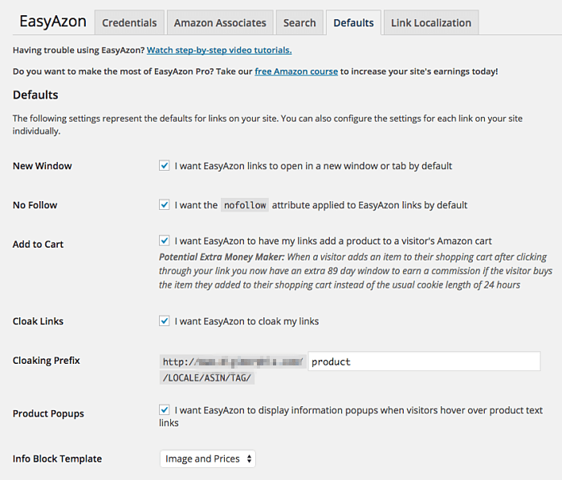Switch to the Amazon Associates tab
The width and height of the screenshot is (562, 480).
[220, 22]
